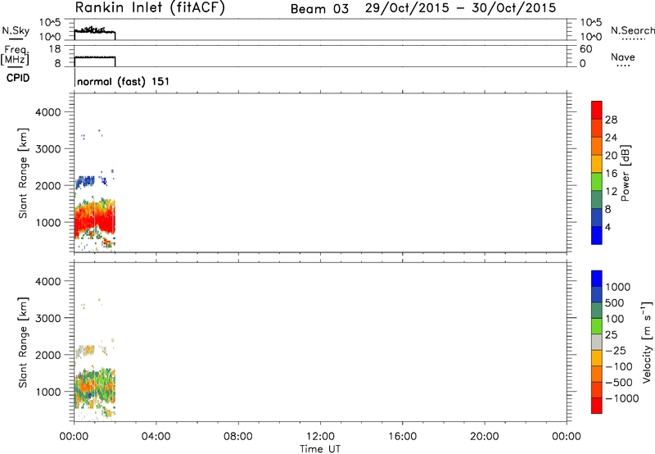Click the Rankin Inlet (fitACF) title
Image resolution: width=655 pixels, height=454 pixels.
pyautogui.click(x=150, y=8)
